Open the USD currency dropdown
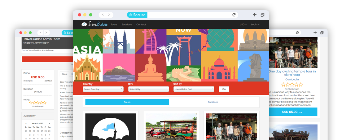The width and height of the screenshot is (342, 140). point(243,25)
